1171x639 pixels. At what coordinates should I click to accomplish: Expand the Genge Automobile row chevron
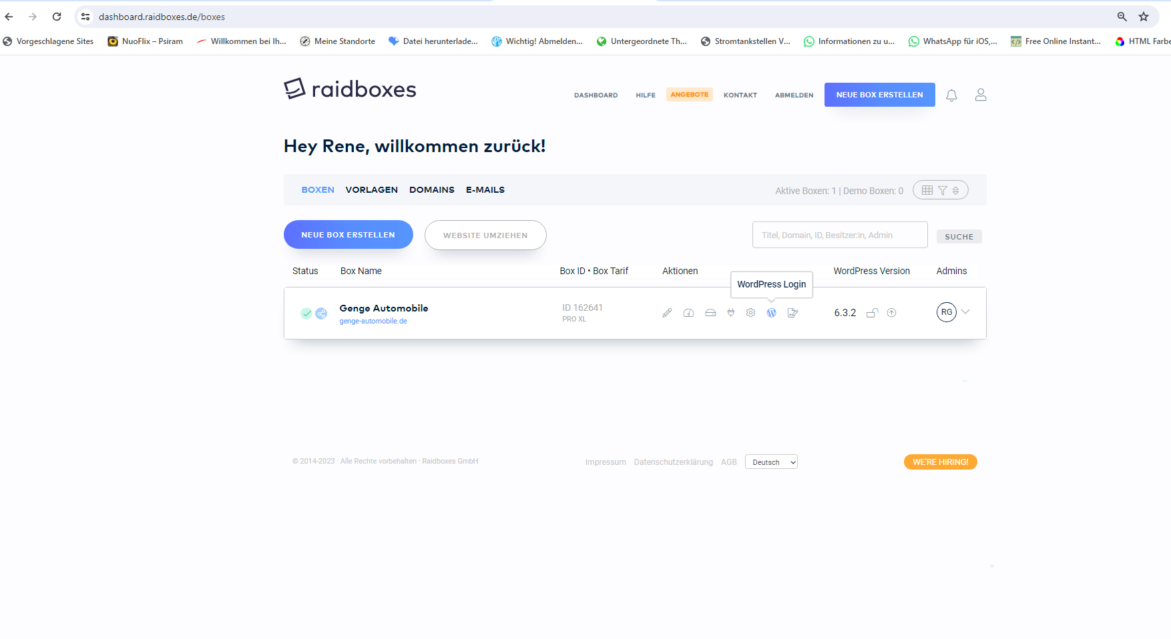coord(965,311)
